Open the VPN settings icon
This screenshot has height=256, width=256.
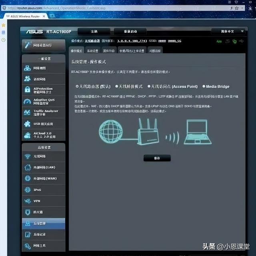pos(28,201)
